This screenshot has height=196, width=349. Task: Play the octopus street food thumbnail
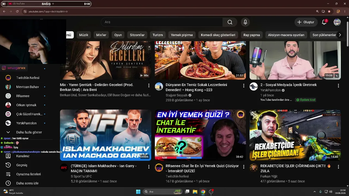[200, 60]
